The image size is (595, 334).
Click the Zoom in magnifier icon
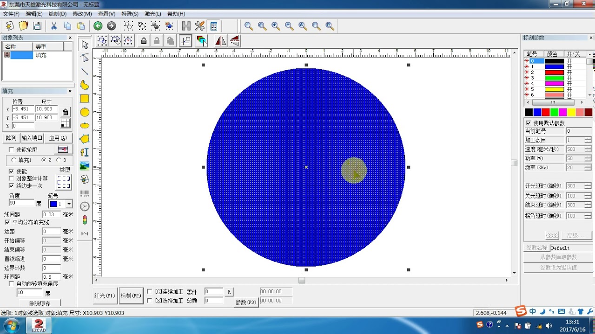tap(276, 26)
